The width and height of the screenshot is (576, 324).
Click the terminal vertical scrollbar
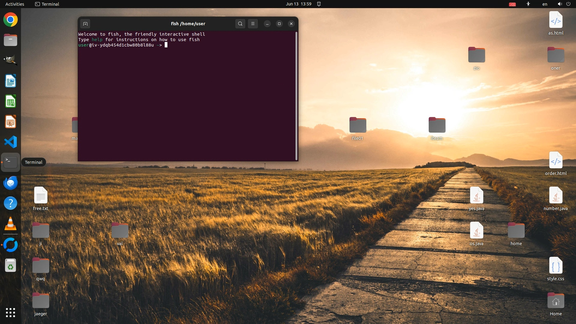coord(296,96)
